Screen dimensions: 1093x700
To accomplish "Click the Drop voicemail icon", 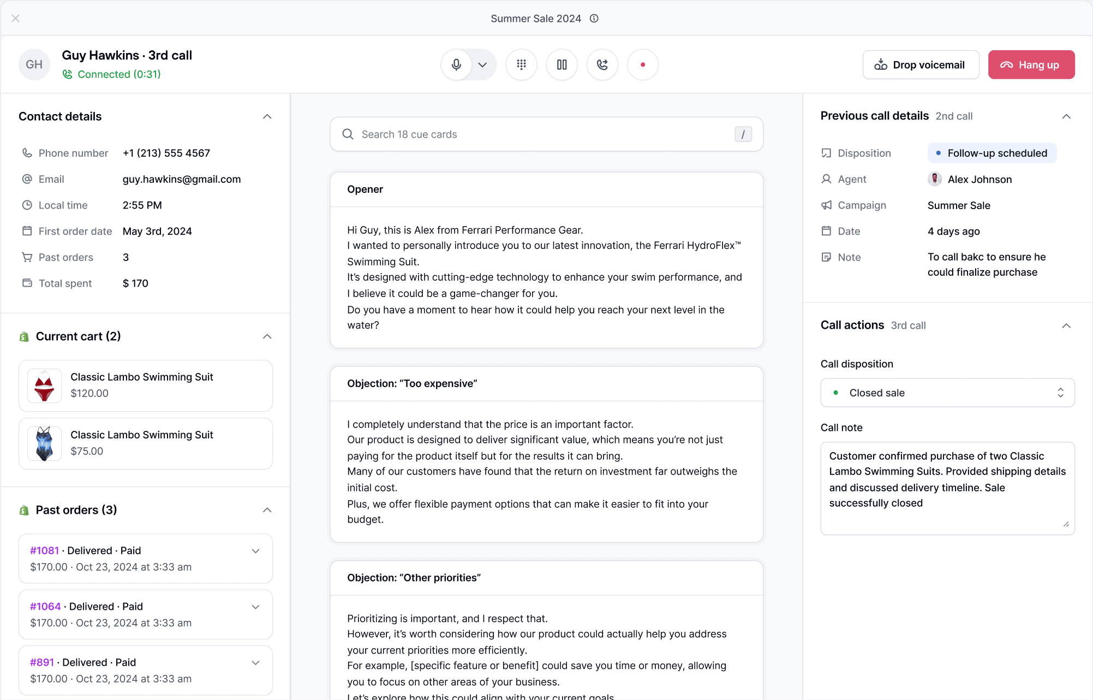I will (x=881, y=64).
